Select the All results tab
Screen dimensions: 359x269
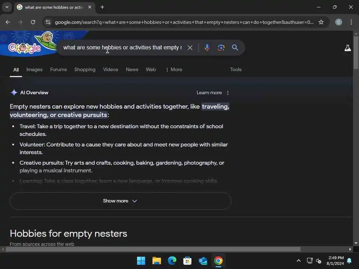(x=16, y=70)
